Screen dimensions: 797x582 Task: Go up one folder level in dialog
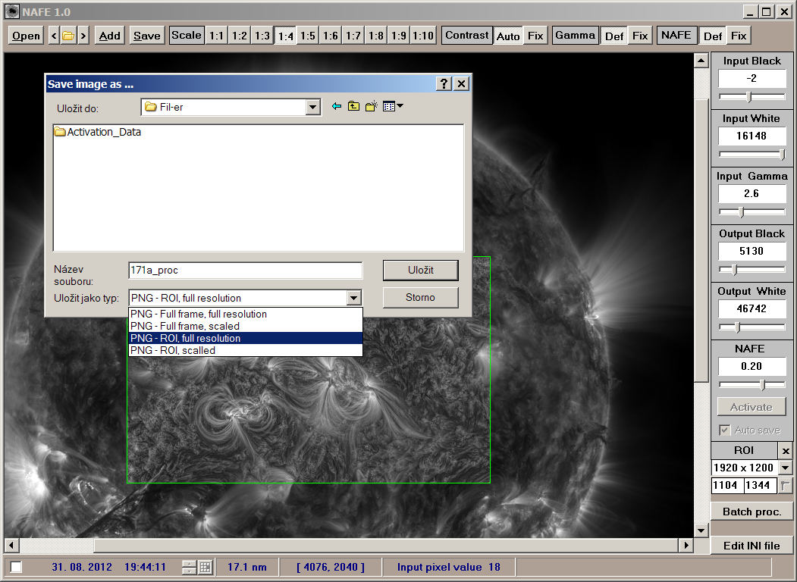pyautogui.click(x=353, y=107)
